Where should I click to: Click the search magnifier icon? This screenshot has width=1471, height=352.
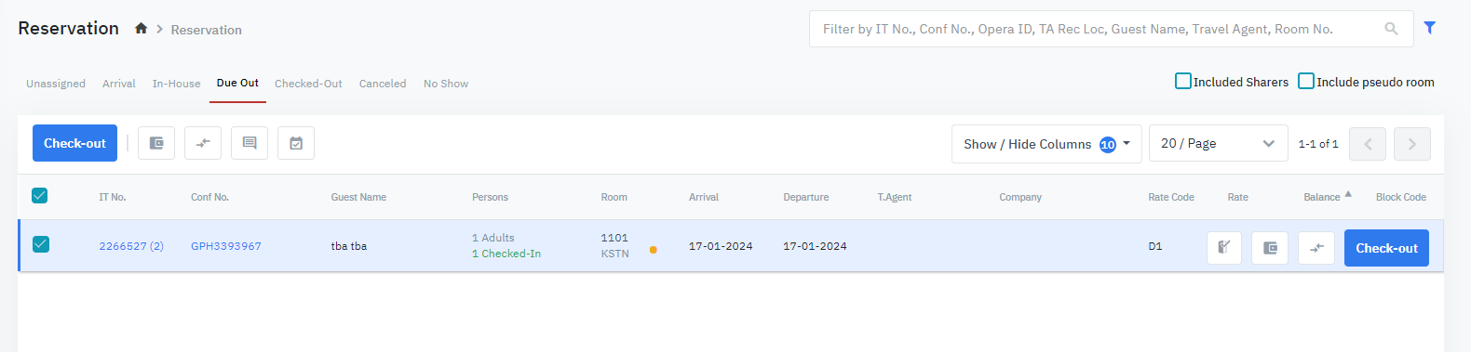(x=1391, y=29)
